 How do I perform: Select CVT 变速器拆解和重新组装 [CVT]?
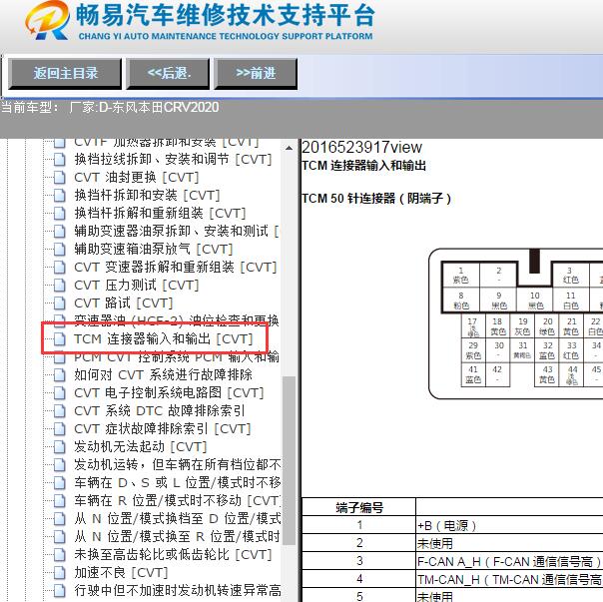pos(176,267)
